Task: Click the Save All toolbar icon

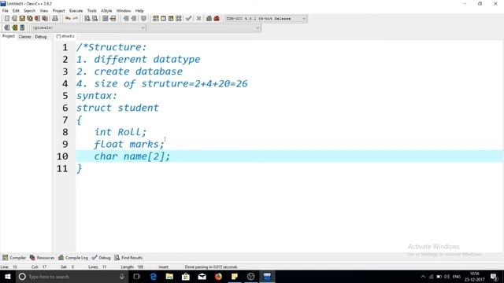Action: [30, 19]
